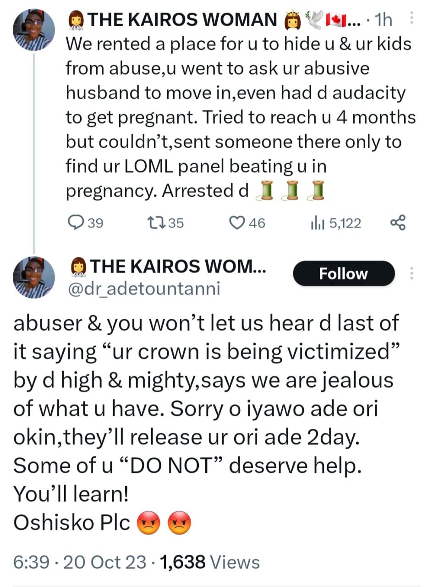Toggle following @dr_adetountanni

click(343, 273)
